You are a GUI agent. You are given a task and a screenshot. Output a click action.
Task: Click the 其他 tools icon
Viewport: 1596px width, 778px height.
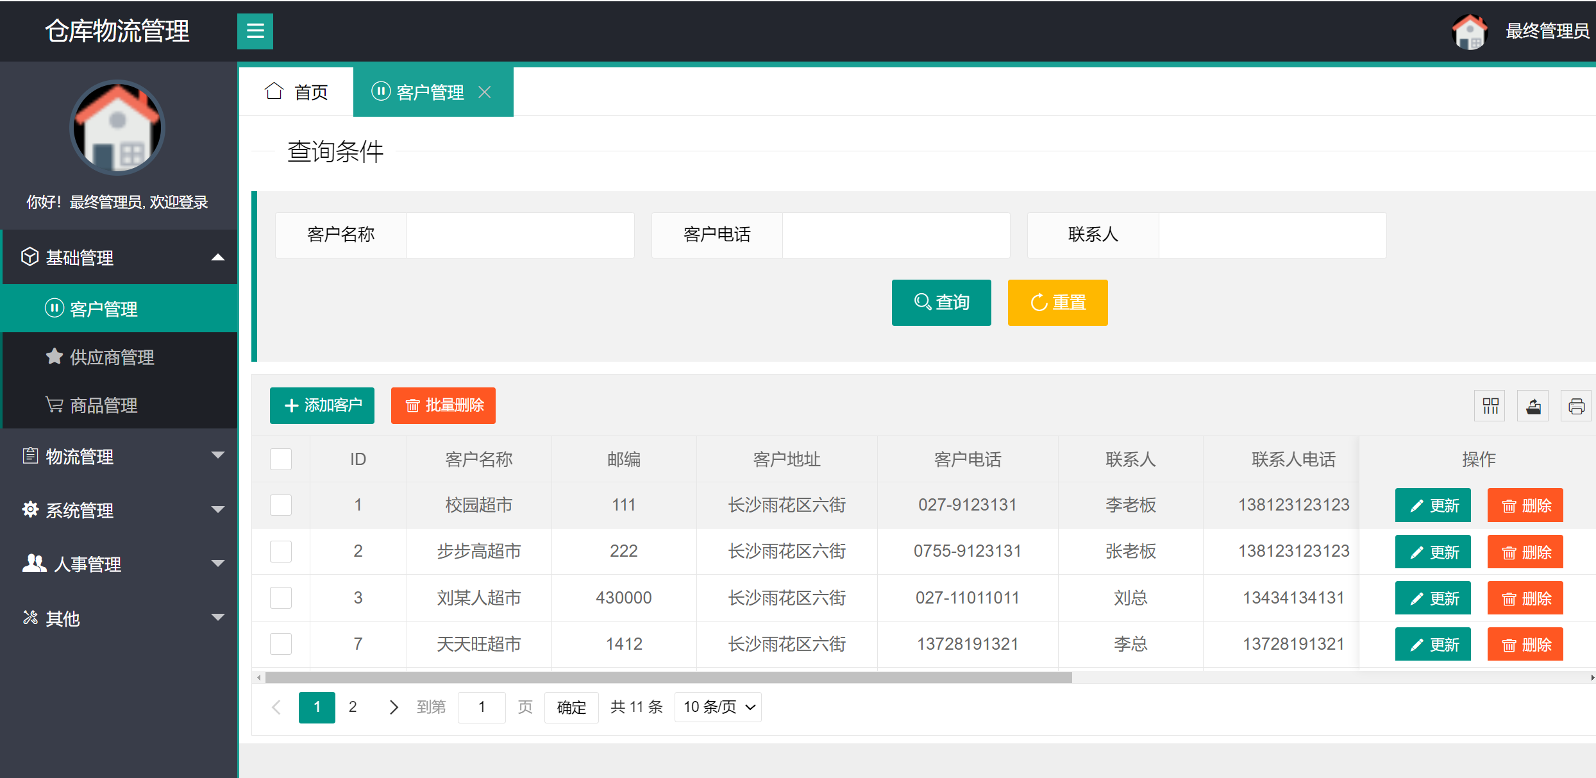[30, 618]
